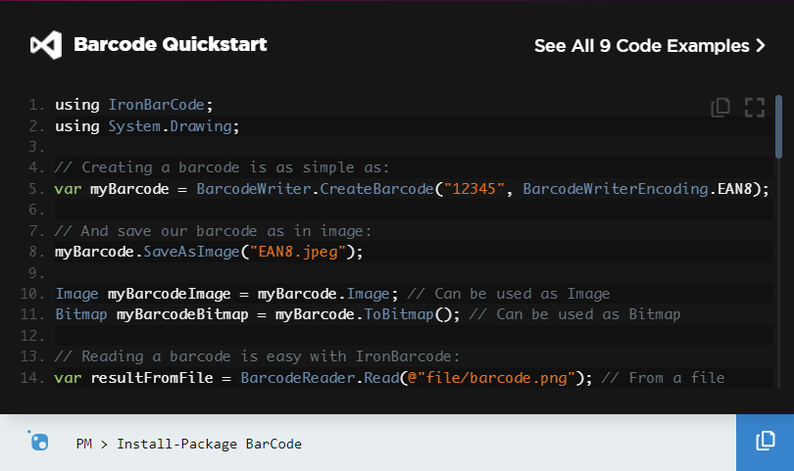The width and height of the screenshot is (794, 471).
Task: Copy the Install-Package command using blue button
Action: 766,443
